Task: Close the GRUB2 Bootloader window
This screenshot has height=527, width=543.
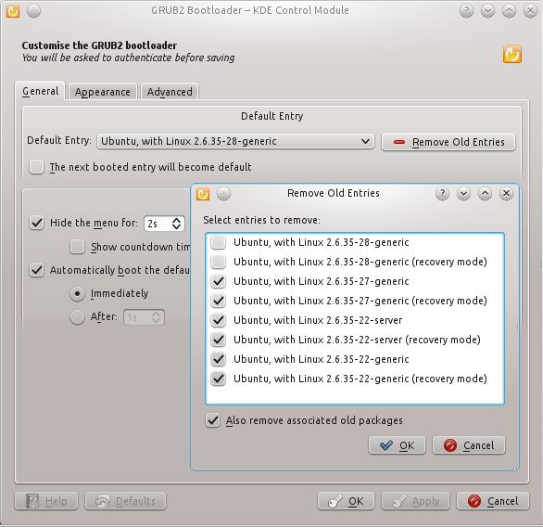Action: point(530,11)
